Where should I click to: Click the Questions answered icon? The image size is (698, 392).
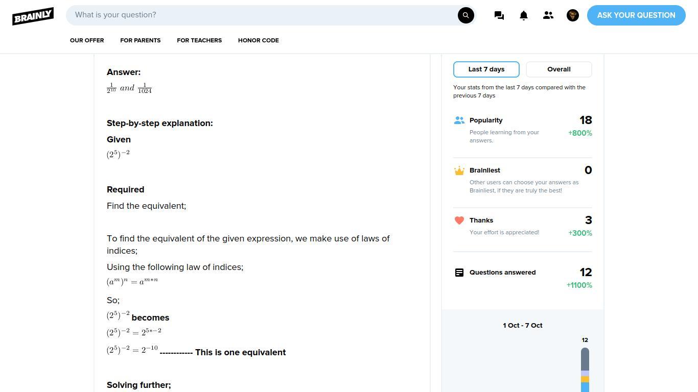tap(459, 273)
